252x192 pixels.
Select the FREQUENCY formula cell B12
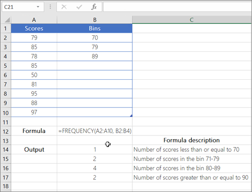(x=94, y=131)
